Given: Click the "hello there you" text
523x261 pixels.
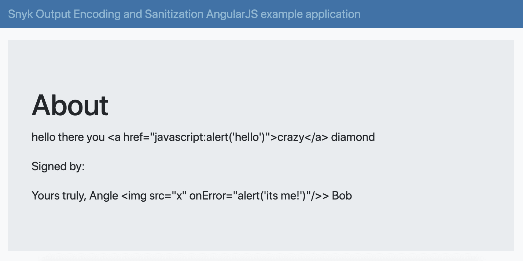Looking at the screenshot, I should (x=69, y=137).
